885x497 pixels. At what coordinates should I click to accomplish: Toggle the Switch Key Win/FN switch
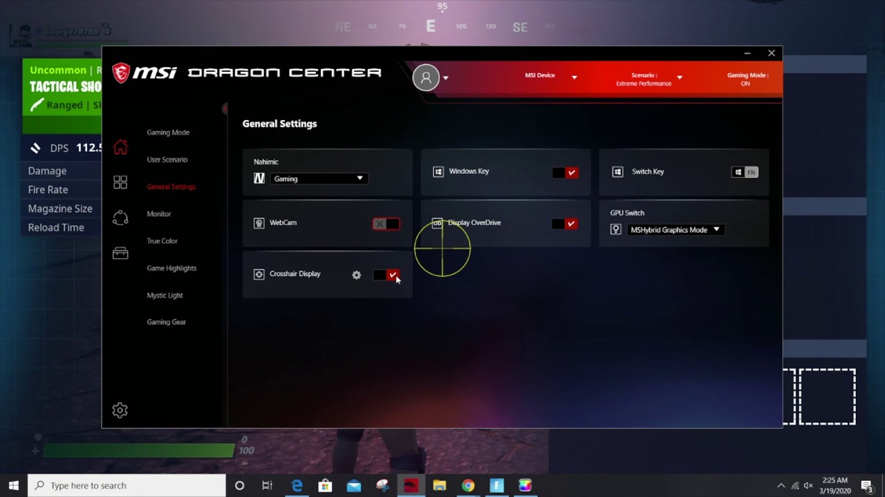pos(745,172)
